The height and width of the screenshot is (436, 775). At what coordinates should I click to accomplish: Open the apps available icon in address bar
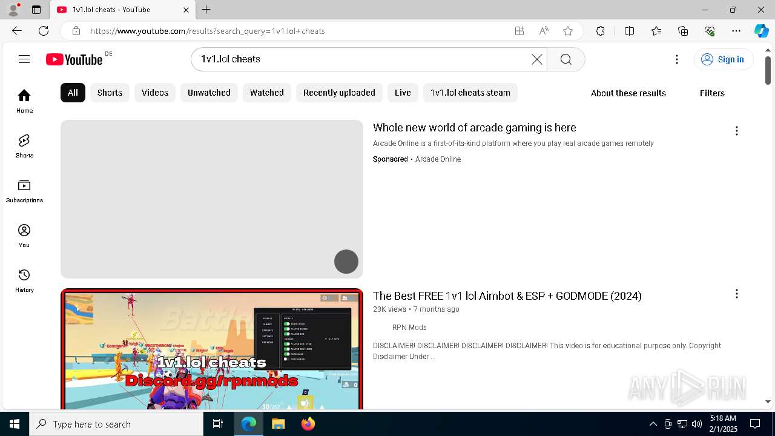519,31
